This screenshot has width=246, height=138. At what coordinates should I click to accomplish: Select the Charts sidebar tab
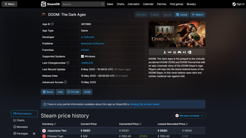click(x=24, y=120)
